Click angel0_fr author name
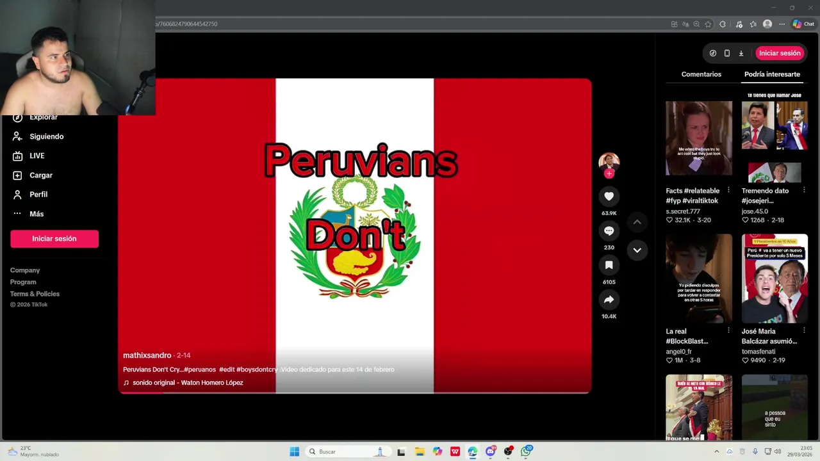This screenshot has width=820, height=461. point(679,352)
